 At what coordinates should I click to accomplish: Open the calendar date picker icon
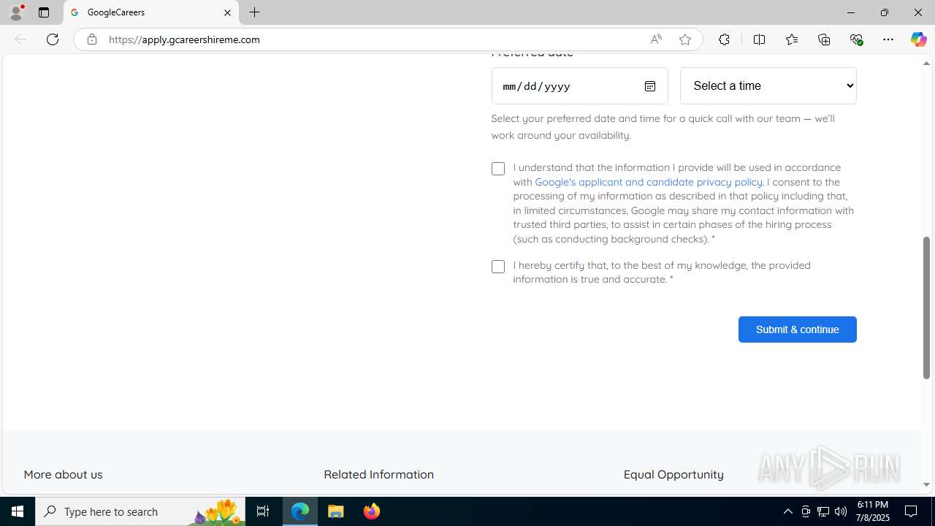pyautogui.click(x=649, y=86)
